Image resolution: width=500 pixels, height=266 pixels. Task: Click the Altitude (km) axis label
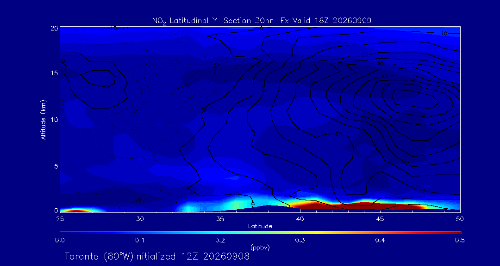pyautogui.click(x=43, y=119)
